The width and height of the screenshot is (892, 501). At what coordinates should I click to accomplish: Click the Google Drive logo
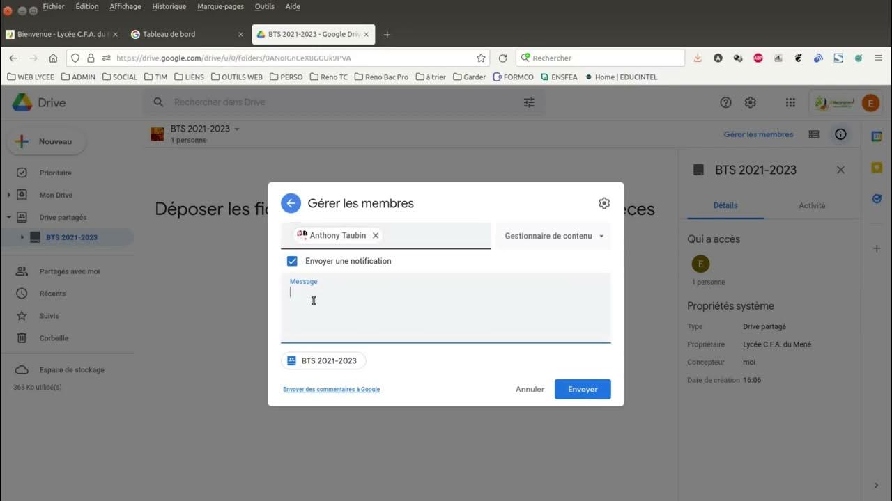(x=22, y=102)
